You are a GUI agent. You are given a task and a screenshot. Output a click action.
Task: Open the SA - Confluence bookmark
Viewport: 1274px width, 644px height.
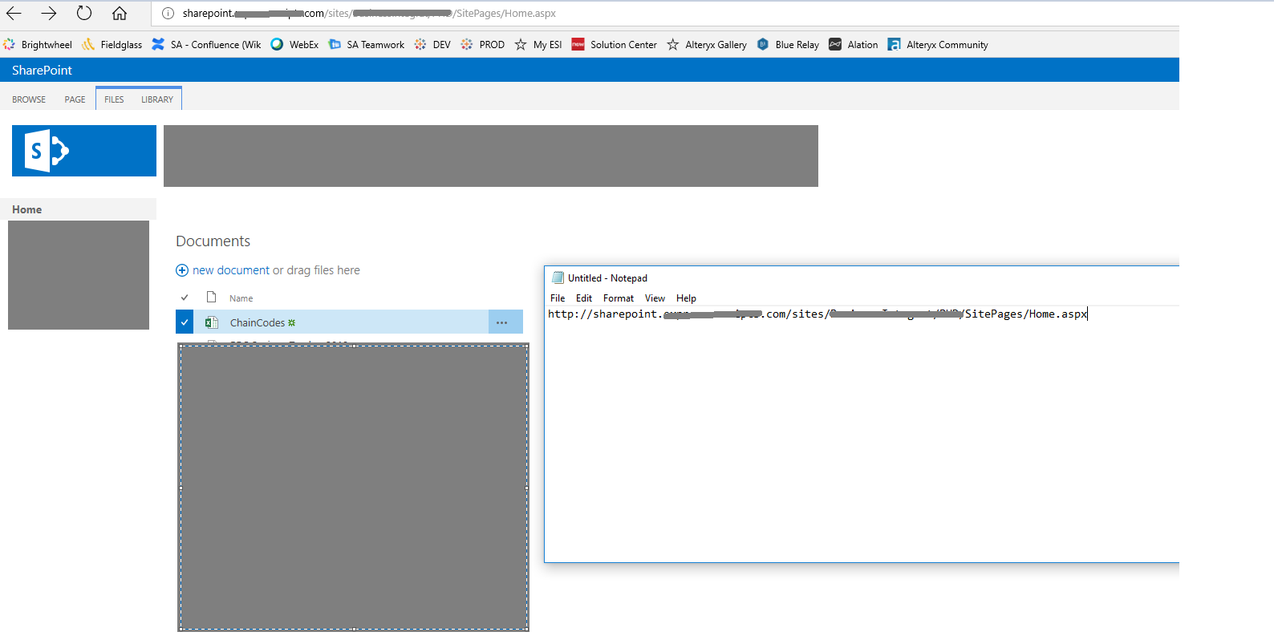tap(206, 45)
